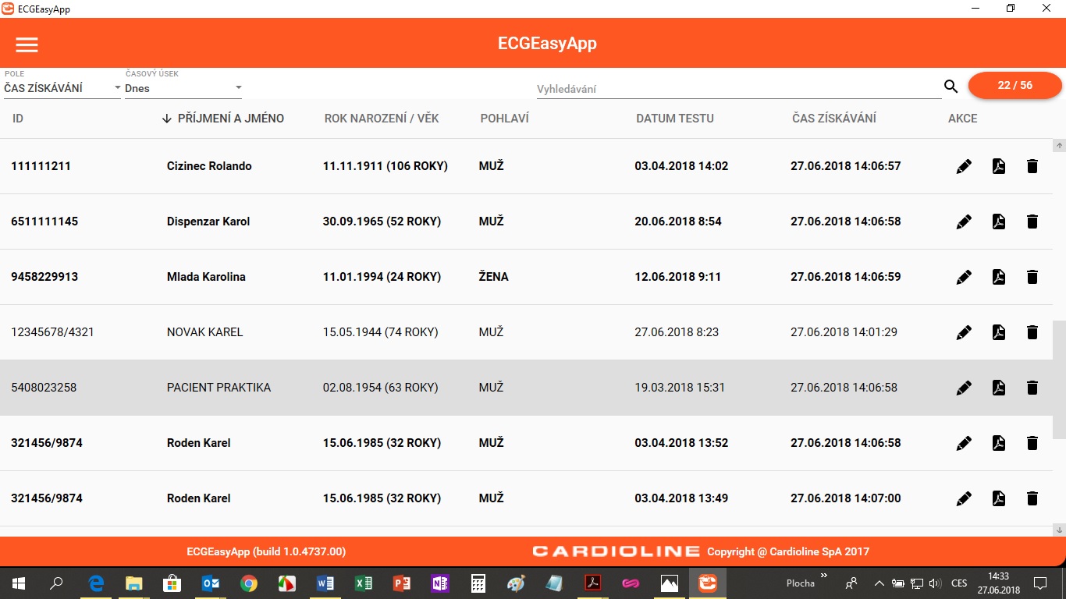Click birth date 11.11.1911 (106 ROKY)
The width and height of the screenshot is (1066, 599).
point(386,166)
